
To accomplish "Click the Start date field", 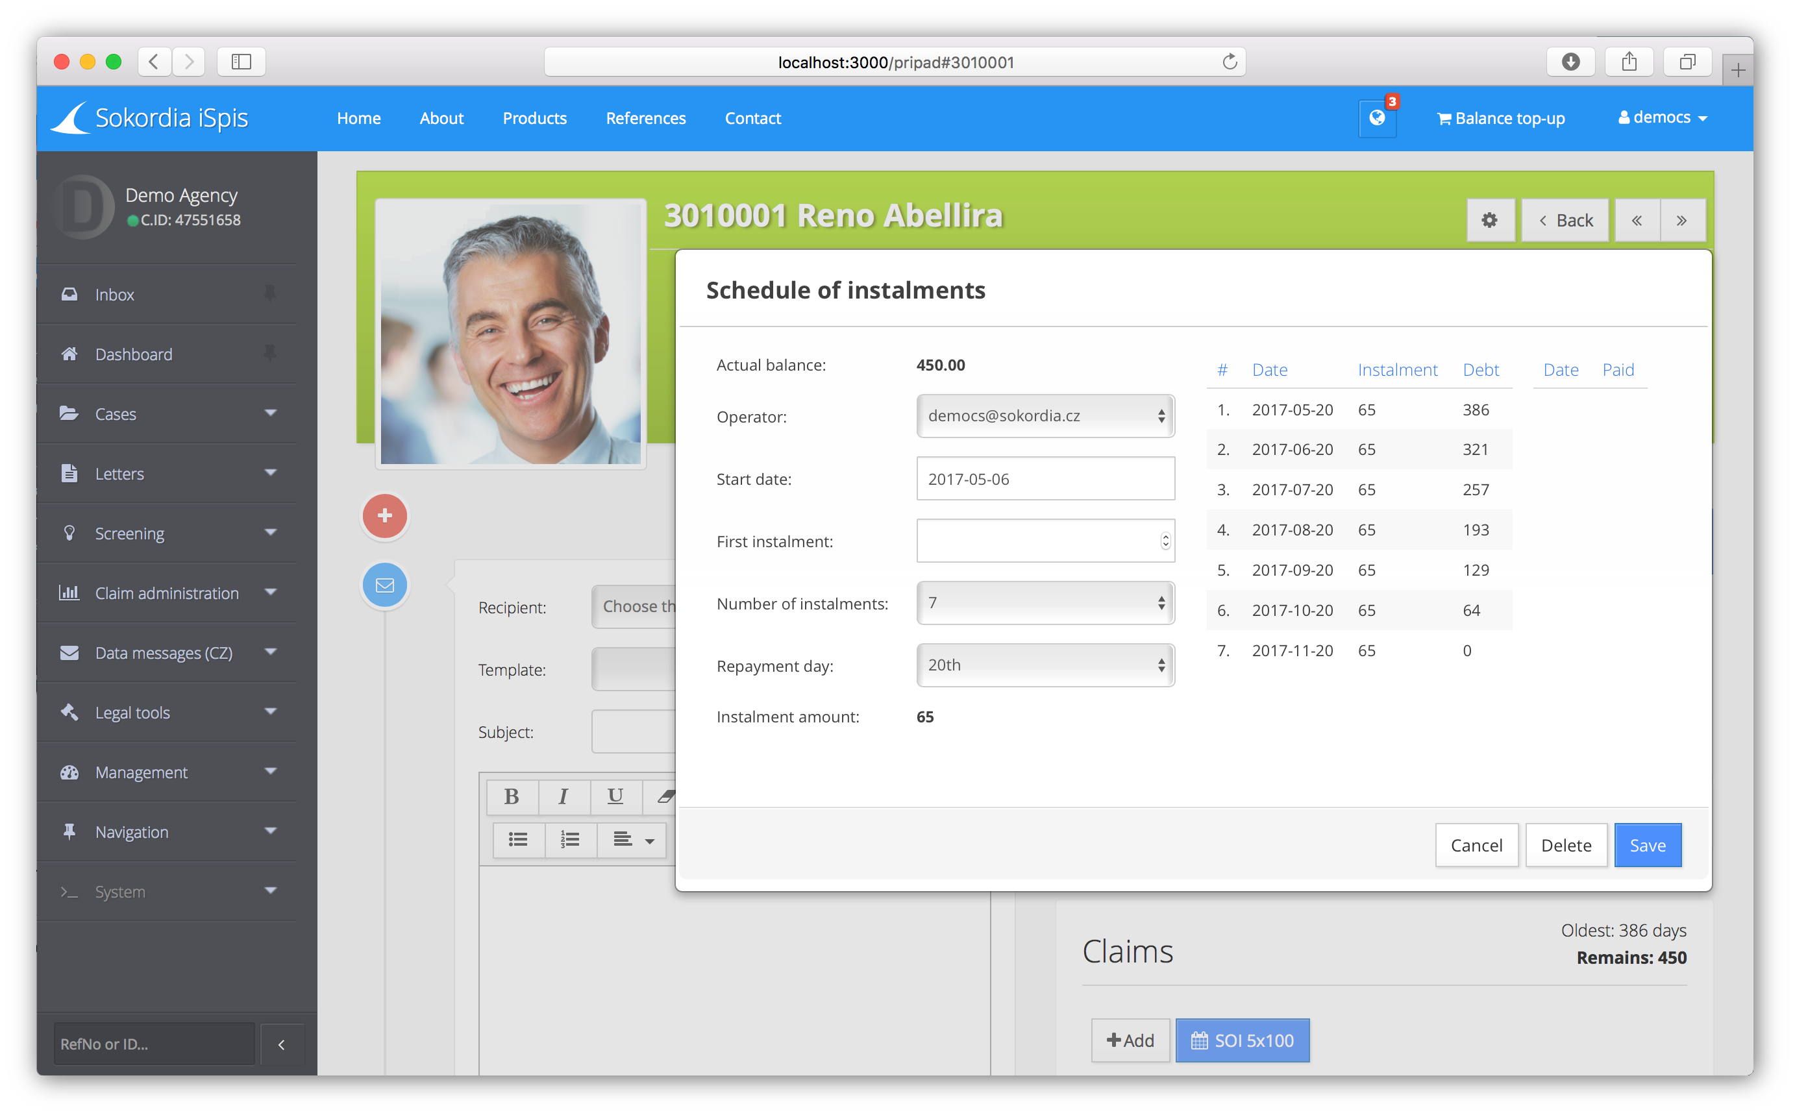I will point(1045,479).
